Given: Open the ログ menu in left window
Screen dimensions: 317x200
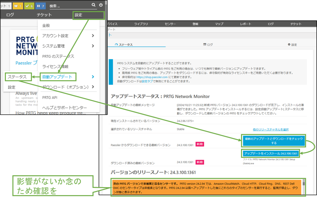Looking at the screenshot, I should (x=10, y=15).
